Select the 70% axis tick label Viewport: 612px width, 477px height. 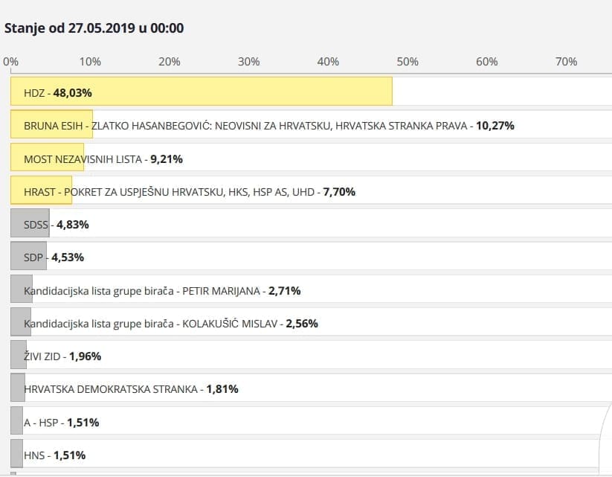click(x=566, y=62)
